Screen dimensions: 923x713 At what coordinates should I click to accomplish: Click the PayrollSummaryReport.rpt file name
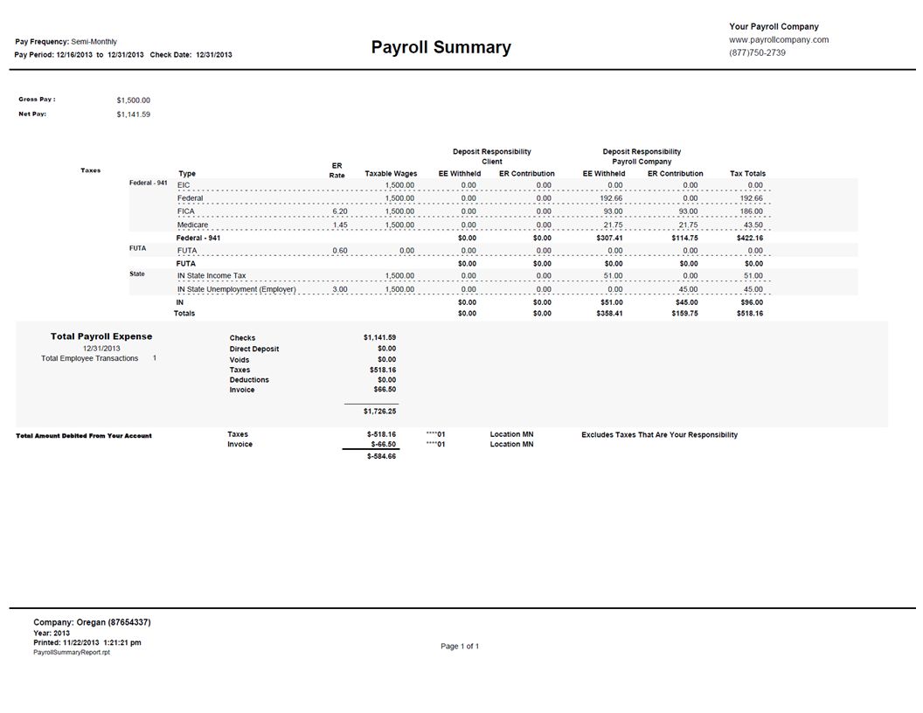point(71,653)
